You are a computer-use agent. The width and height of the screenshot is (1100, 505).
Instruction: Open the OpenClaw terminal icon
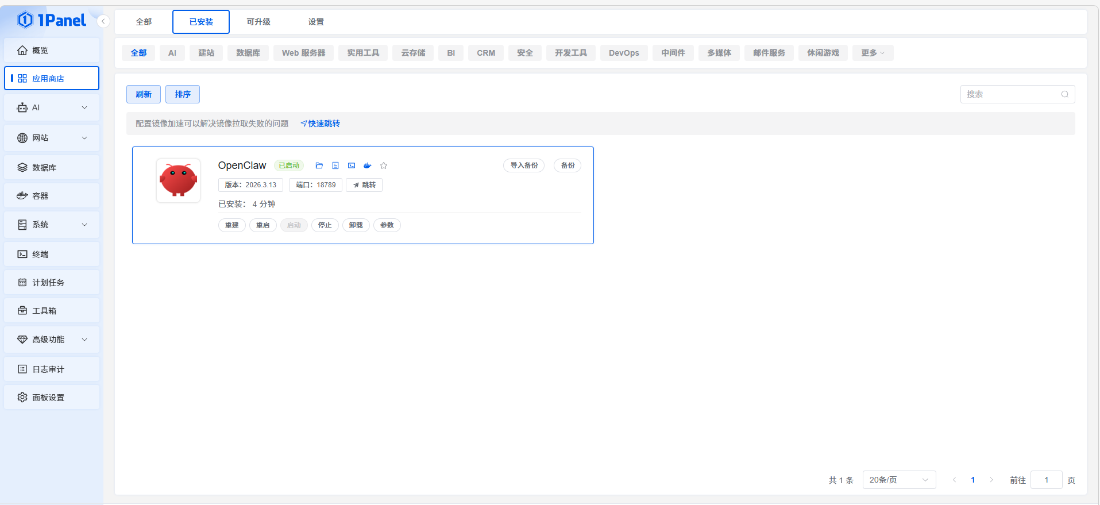pos(352,165)
